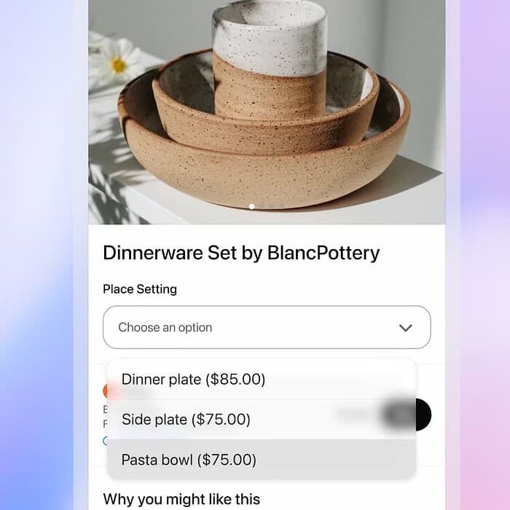Click the partially hidden letter F text
This screenshot has height=510, width=510.
pyautogui.click(x=105, y=424)
